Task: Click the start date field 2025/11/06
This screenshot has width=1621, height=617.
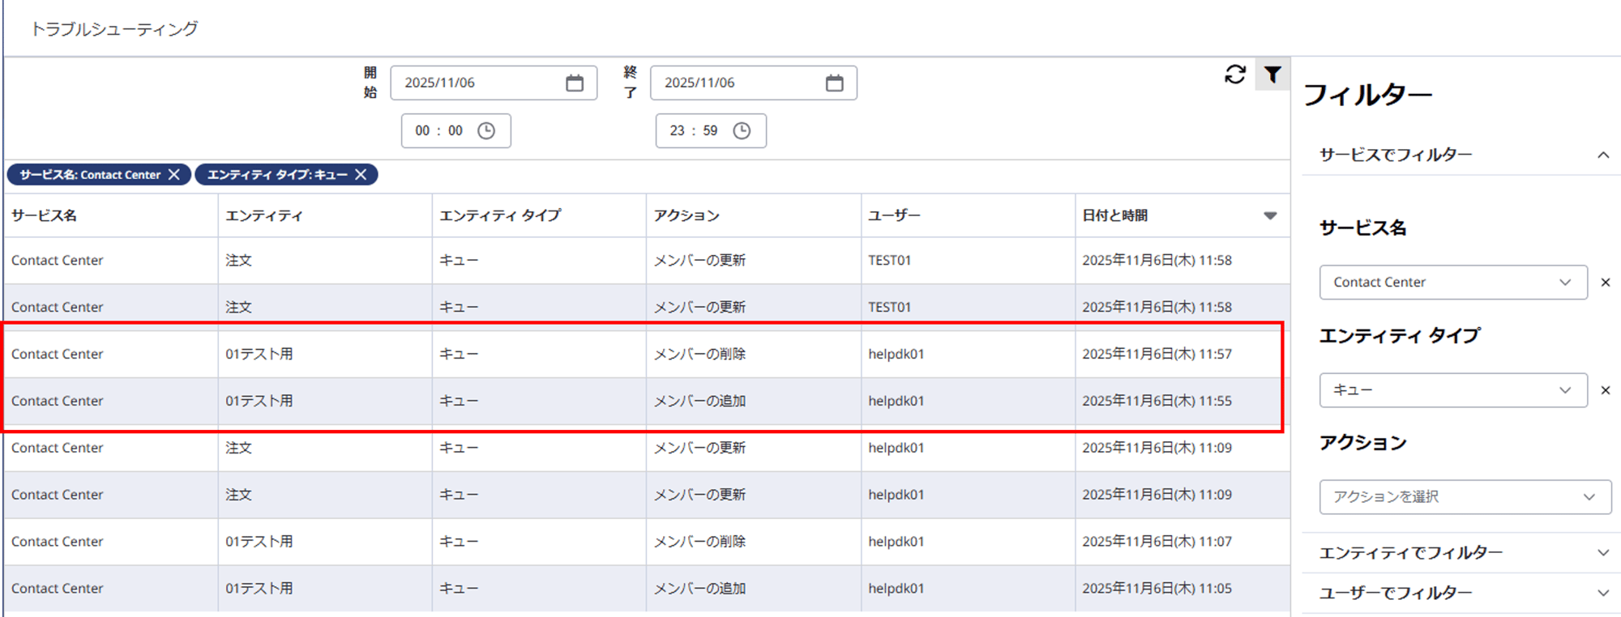Action: (478, 83)
